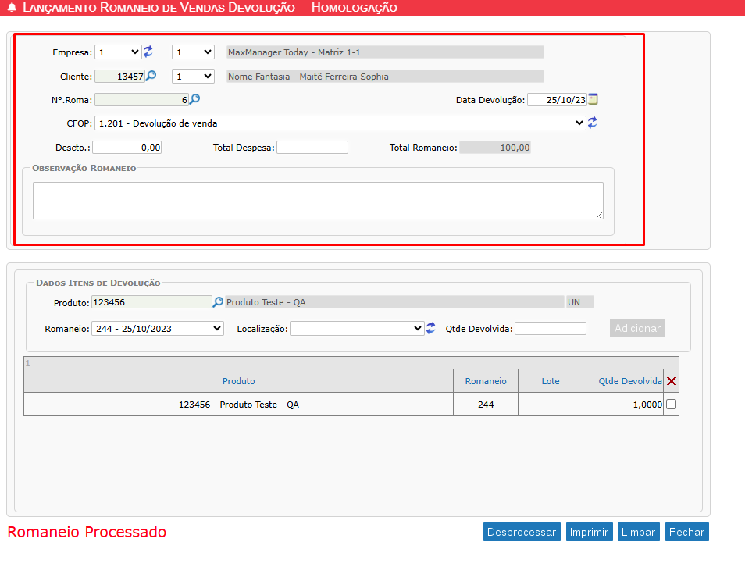This screenshot has height=574, width=745.
Task: Click the Fechar button
Action: [x=686, y=532]
